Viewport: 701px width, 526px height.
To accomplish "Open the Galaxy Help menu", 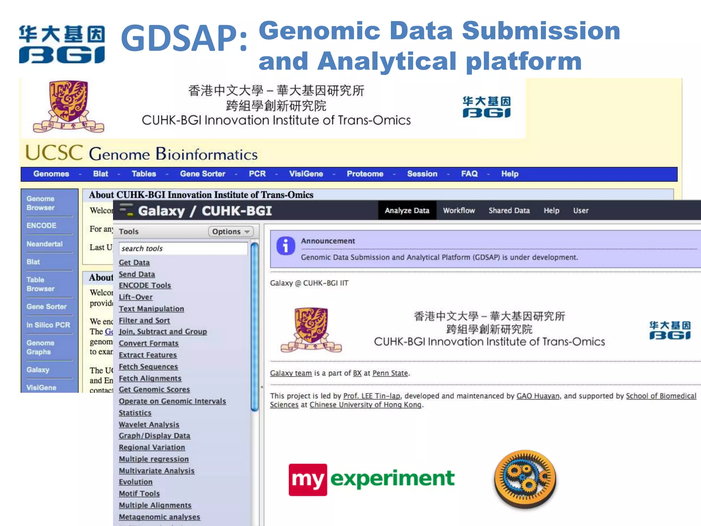I will pyautogui.click(x=551, y=210).
